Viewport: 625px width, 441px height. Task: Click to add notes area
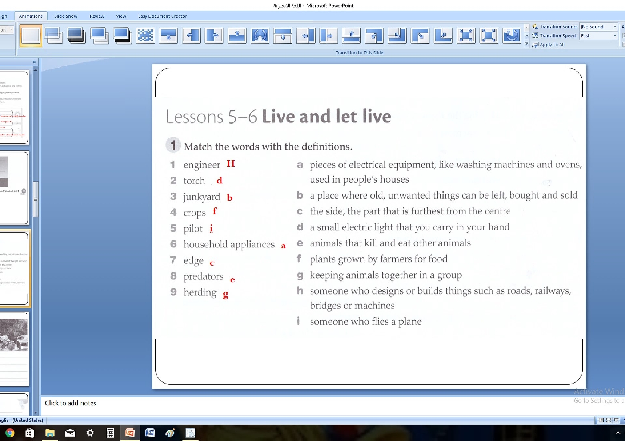pyautogui.click(x=218, y=403)
